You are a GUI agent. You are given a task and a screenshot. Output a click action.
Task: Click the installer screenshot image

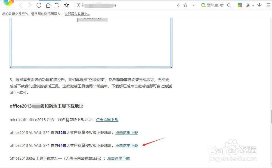[91, 43]
